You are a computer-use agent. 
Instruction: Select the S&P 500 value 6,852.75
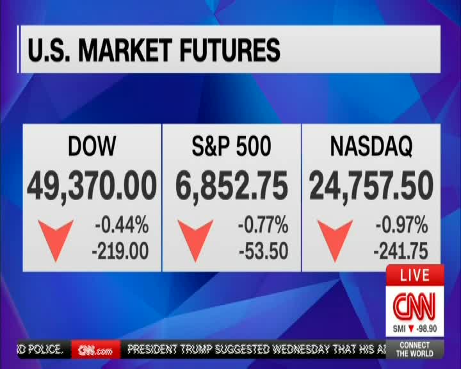pyautogui.click(x=231, y=186)
